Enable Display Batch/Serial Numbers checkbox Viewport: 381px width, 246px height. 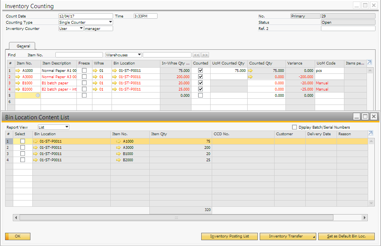click(x=294, y=127)
